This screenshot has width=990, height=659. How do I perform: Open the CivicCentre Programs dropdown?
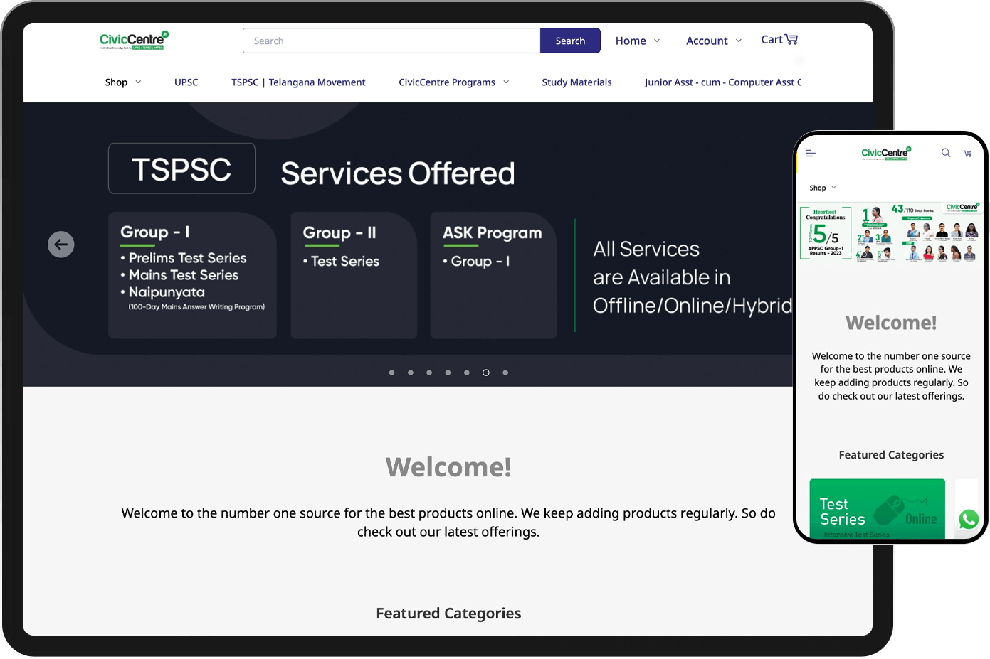click(453, 82)
